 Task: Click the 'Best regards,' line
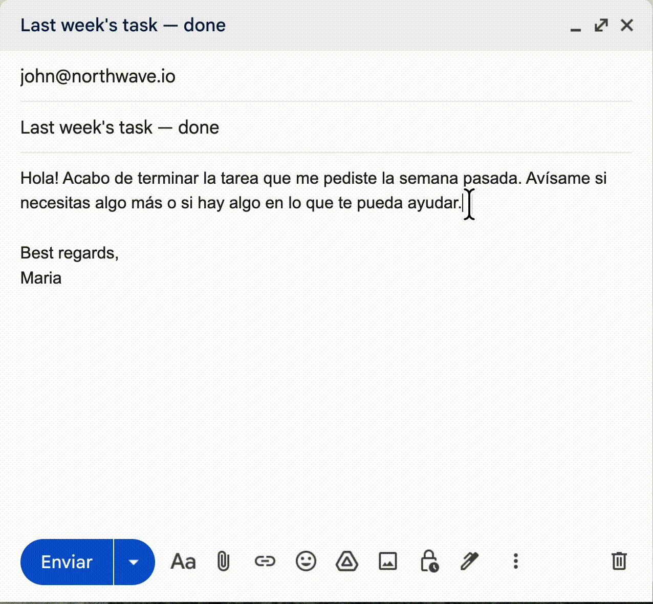click(70, 253)
